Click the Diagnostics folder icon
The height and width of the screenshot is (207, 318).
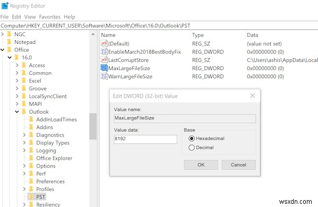[x=31, y=135]
